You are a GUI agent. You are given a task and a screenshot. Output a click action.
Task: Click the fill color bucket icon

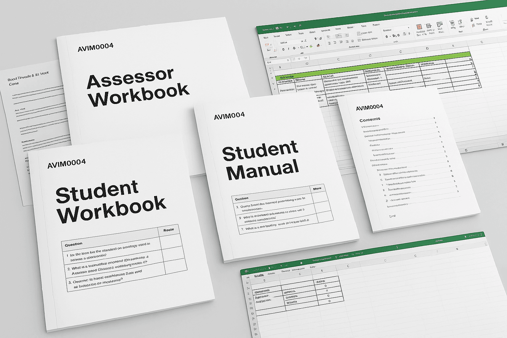point(311,47)
